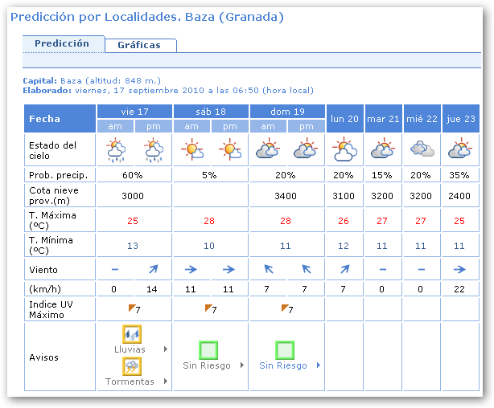Open Sunday's Sin Riesgo link
This screenshot has height=408, width=494.
[x=283, y=365]
